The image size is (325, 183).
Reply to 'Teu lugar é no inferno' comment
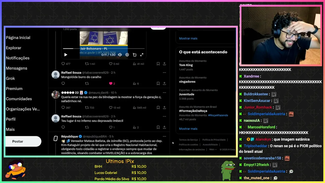click(63, 127)
